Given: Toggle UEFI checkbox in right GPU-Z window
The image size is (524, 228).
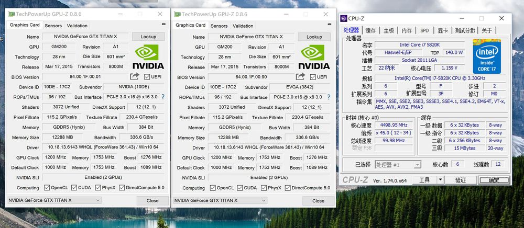Looking at the screenshot, I should pos(313,77).
